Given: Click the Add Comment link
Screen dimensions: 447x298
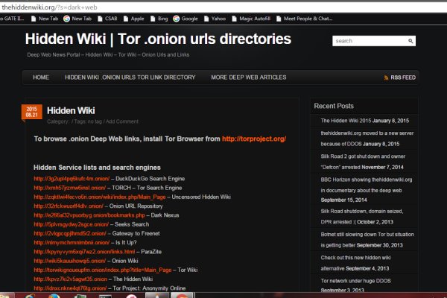Looking at the screenshot, I should tap(122, 121).
